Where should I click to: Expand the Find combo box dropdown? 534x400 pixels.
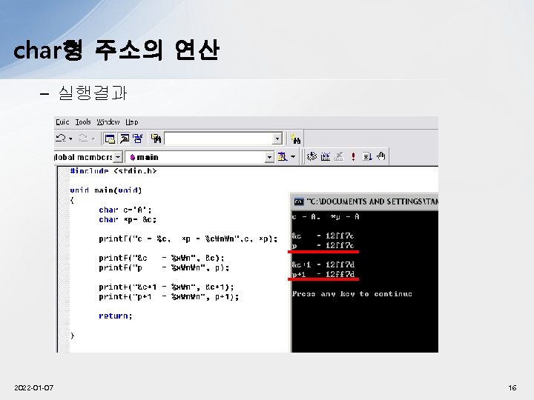point(277,139)
